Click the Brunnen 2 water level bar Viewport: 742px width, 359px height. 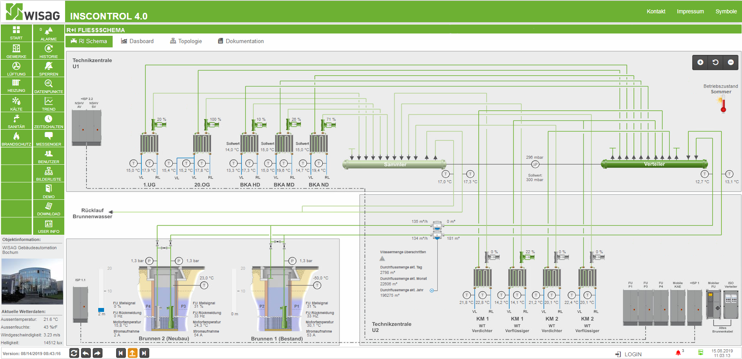[x=101, y=290]
